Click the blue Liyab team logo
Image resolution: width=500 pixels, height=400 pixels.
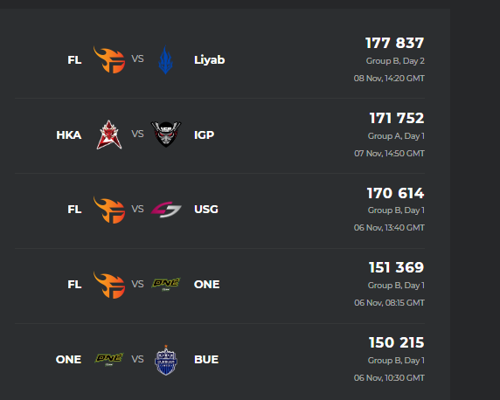pyautogui.click(x=165, y=59)
